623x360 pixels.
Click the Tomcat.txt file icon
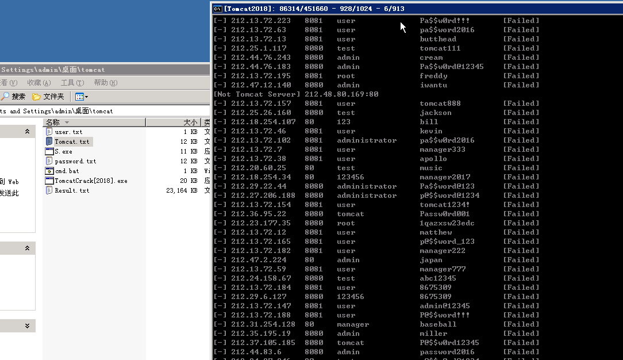(x=49, y=141)
